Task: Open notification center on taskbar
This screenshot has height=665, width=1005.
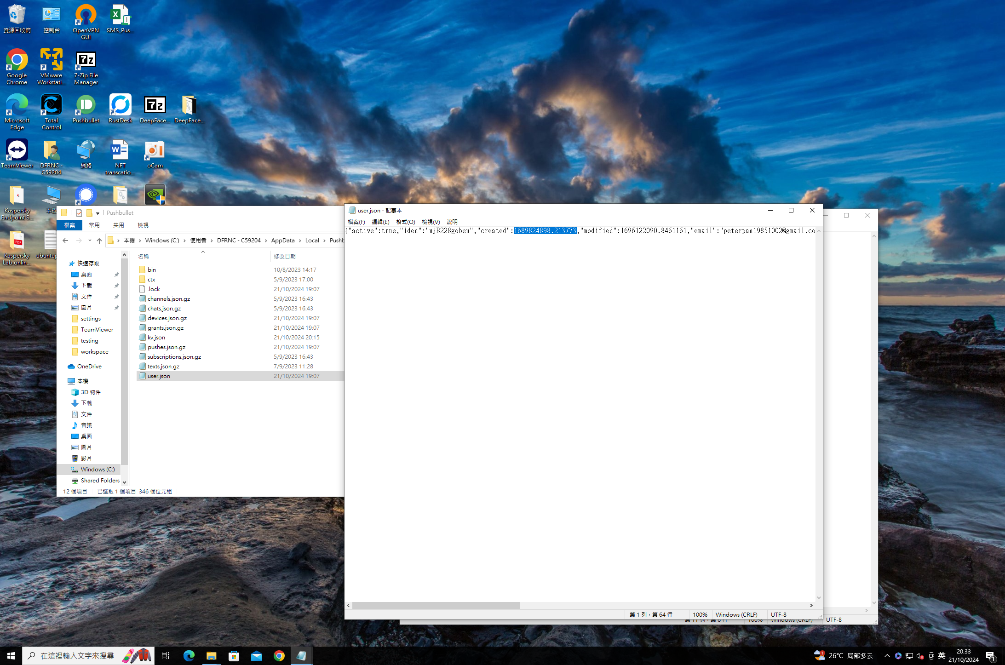Action: click(991, 656)
